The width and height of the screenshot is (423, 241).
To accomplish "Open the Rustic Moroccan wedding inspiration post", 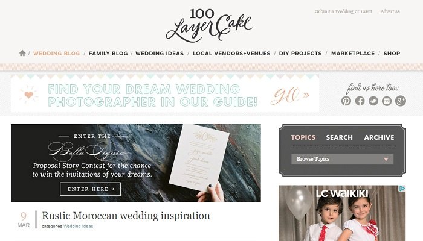I will pyautogui.click(x=126, y=216).
